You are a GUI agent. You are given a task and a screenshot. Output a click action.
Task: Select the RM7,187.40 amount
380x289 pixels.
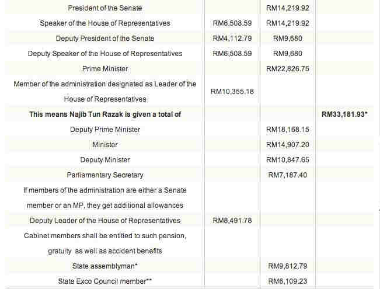288,175
